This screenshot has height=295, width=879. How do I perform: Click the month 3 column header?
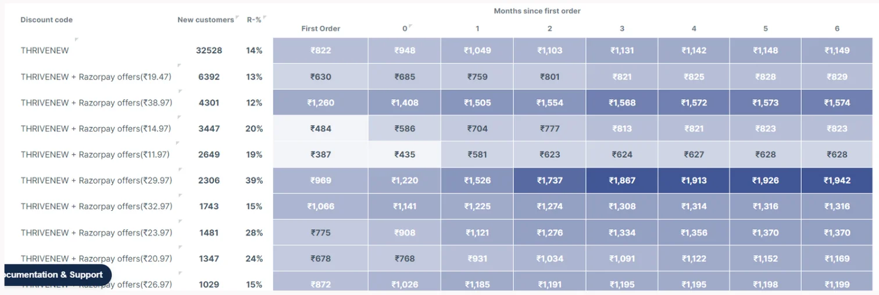coord(621,28)
